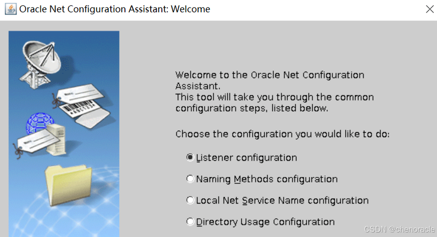Close the Net Configuration Assistant window
This screenshot has height=237, width=437.
click(429, 9)
